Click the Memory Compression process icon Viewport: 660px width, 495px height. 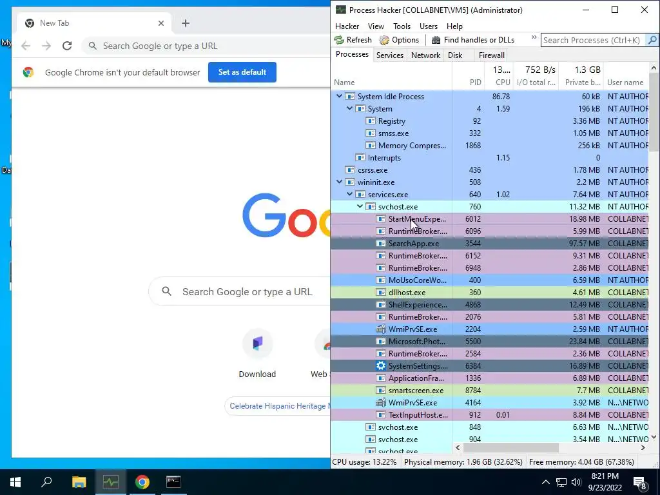(x=371, y=145)
